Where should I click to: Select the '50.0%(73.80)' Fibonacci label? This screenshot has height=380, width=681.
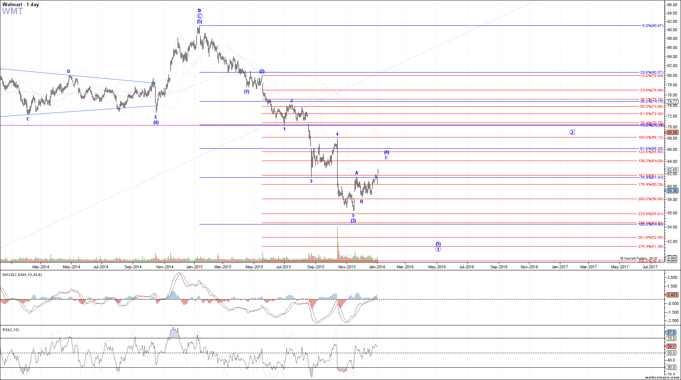pyautogui.click(x=652, y=107)
